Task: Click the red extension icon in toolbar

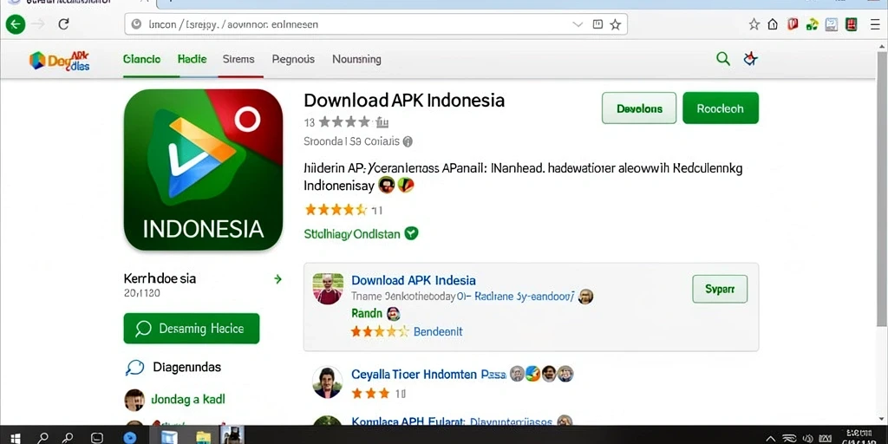Action: coord(793,24)
